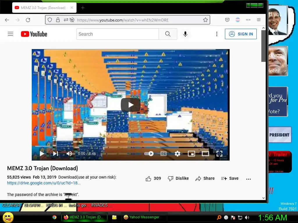This screenshot has width=298, height=223.
Task: Open a new browser tab with plus
Action: coord(83,8)
